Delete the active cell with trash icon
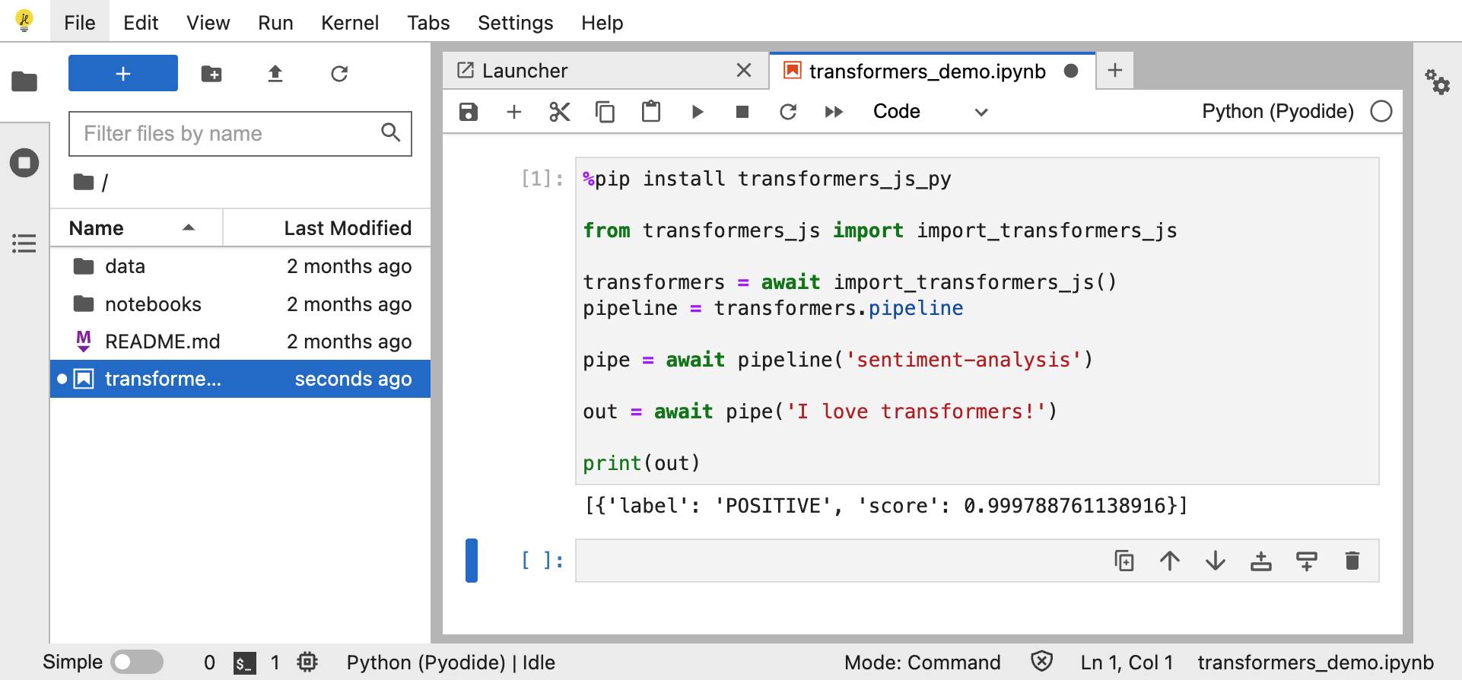The image size is (1462, 680). (x=1352, y=561)
